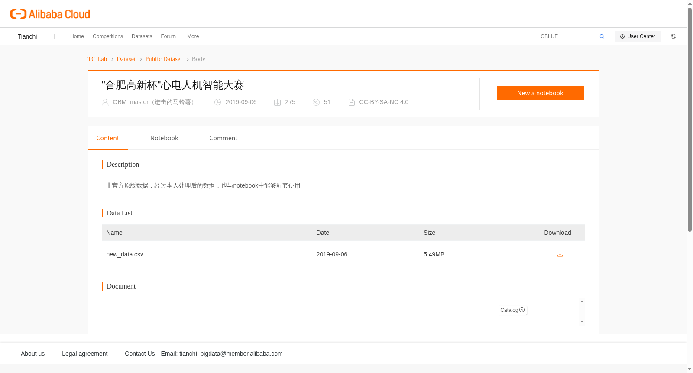This screenshot has width=693, height=373.
Task: Click the TC Lab breadcrumb link
Action: tap(97, 59)
